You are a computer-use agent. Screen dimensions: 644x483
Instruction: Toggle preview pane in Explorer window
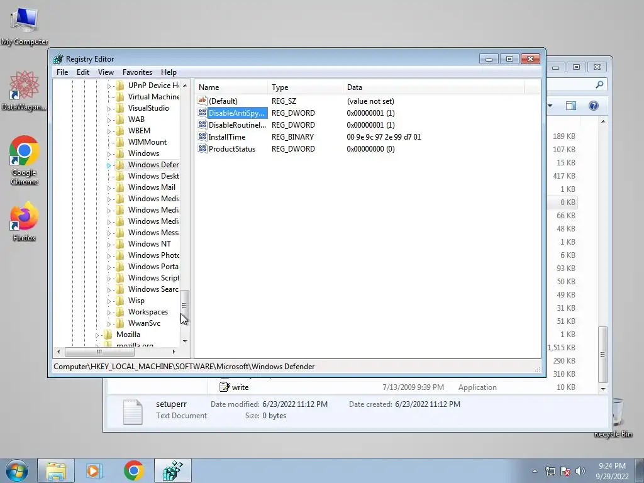[x=571, y=106]
